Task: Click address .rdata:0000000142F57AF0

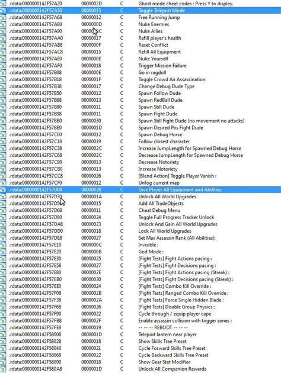Action: coord(36,66)
